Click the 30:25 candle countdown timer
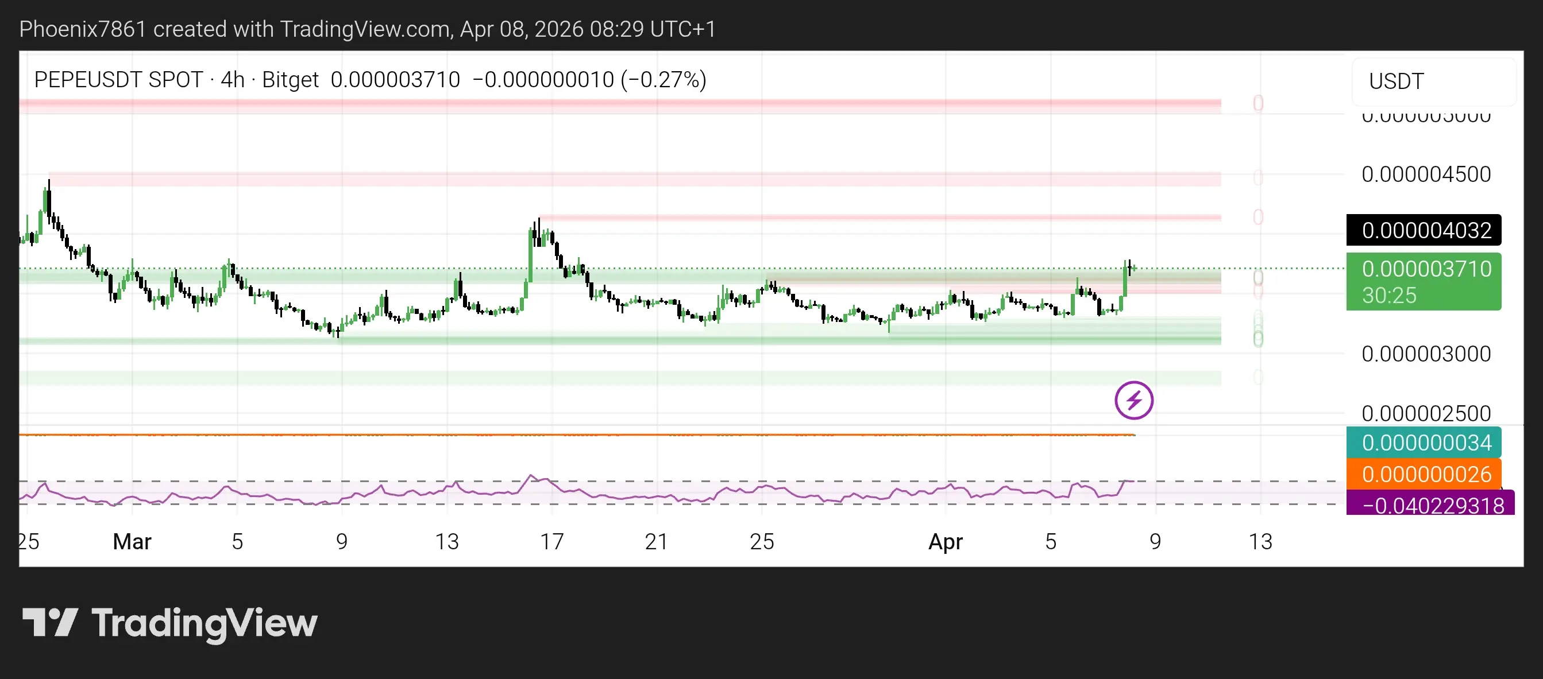1543x679 pixels. click(1390, 296)
